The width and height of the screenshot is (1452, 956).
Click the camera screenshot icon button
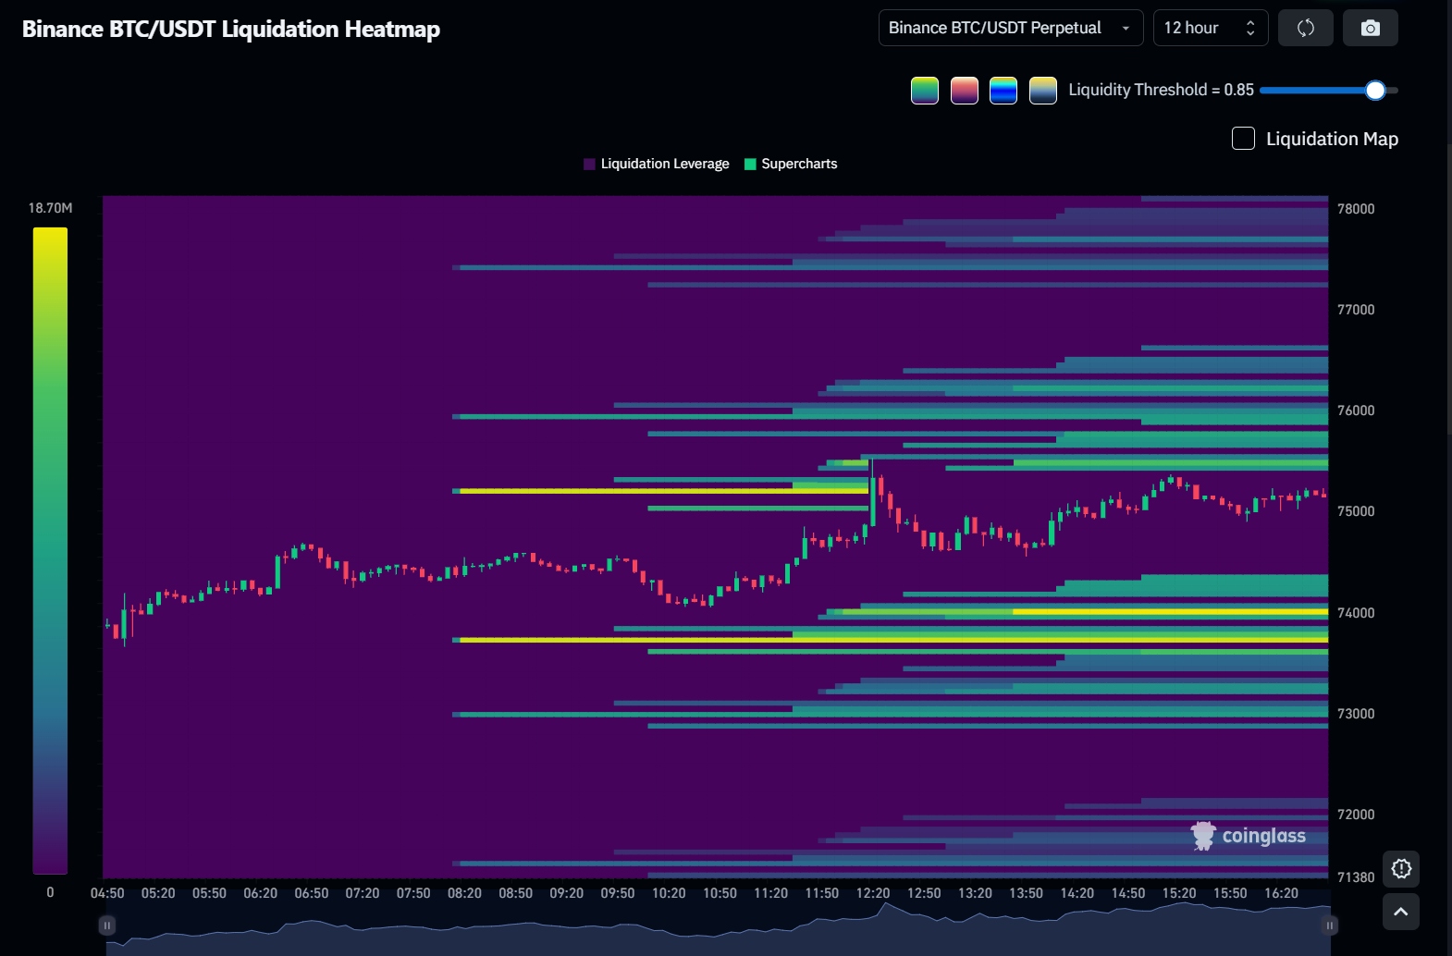1371,28
